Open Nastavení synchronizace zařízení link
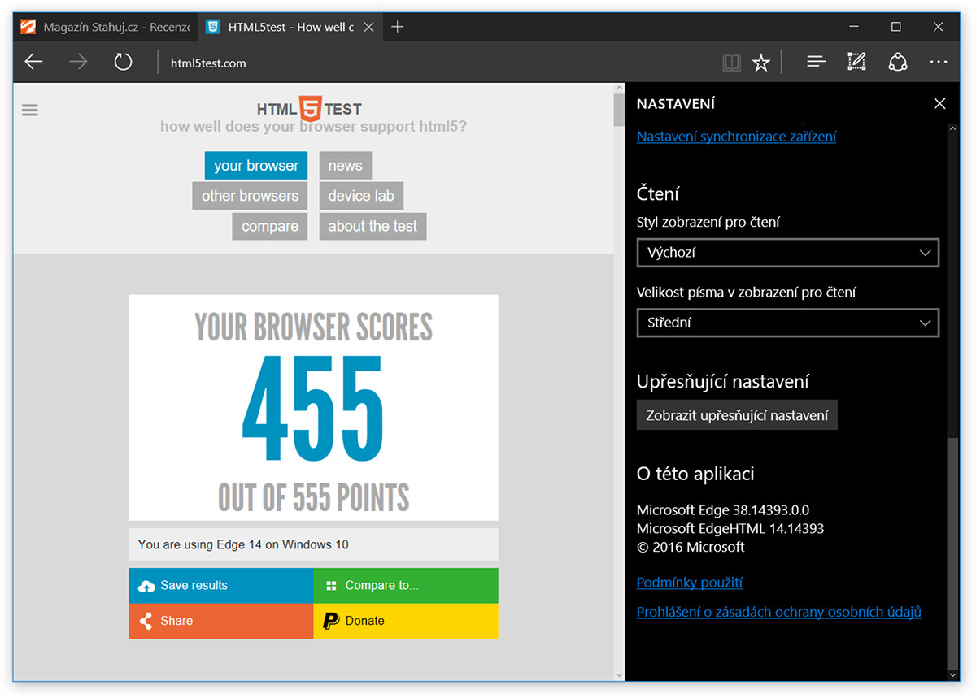The image size is (976, 698). point(736,136)
